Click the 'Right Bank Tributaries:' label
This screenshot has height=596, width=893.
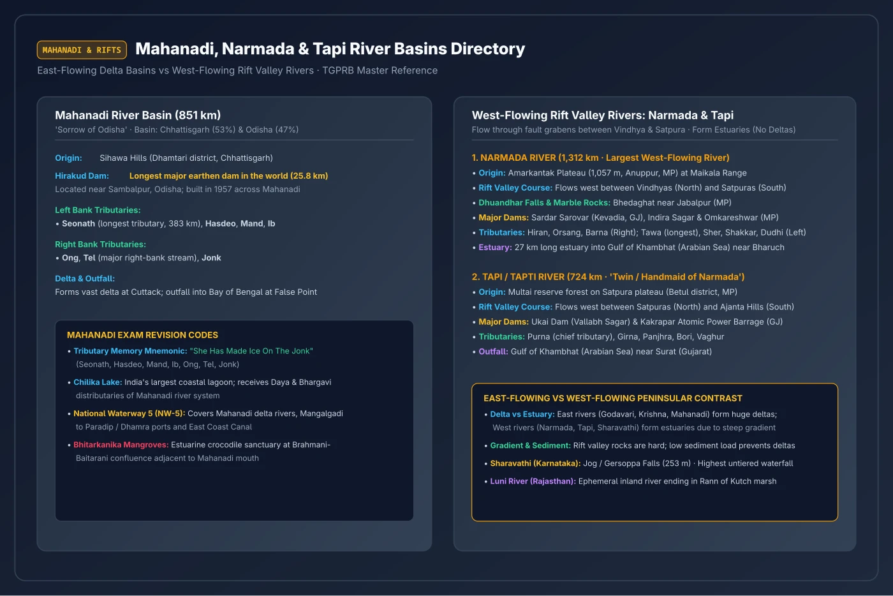click(x=100, y=244)
